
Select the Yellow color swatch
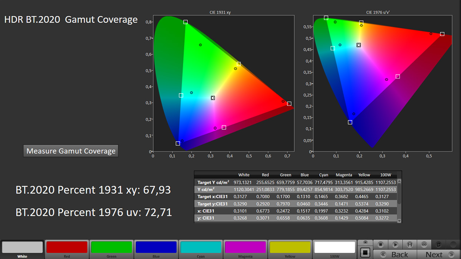(x=290, y=249)
